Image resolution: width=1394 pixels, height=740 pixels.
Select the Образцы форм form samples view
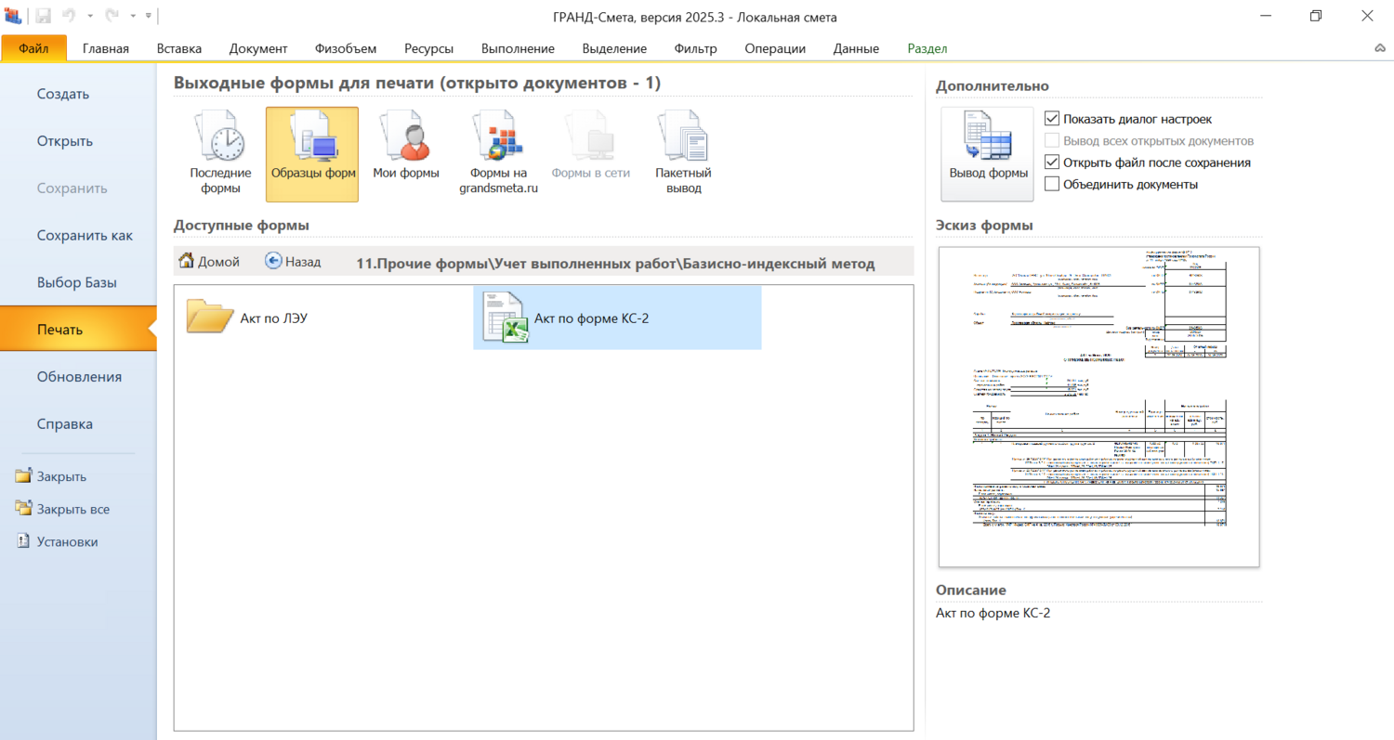312,154
